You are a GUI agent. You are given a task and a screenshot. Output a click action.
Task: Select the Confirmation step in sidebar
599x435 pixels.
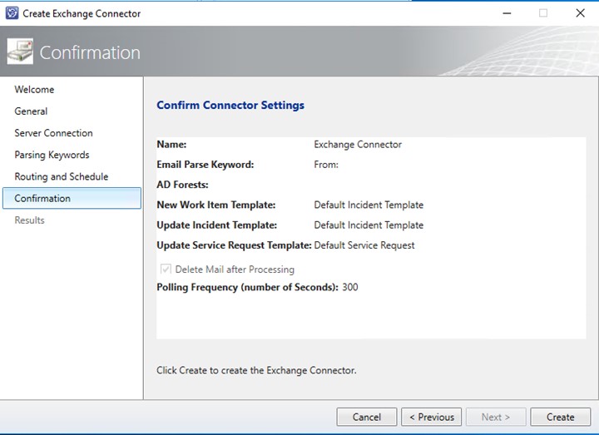pos(72,198)
